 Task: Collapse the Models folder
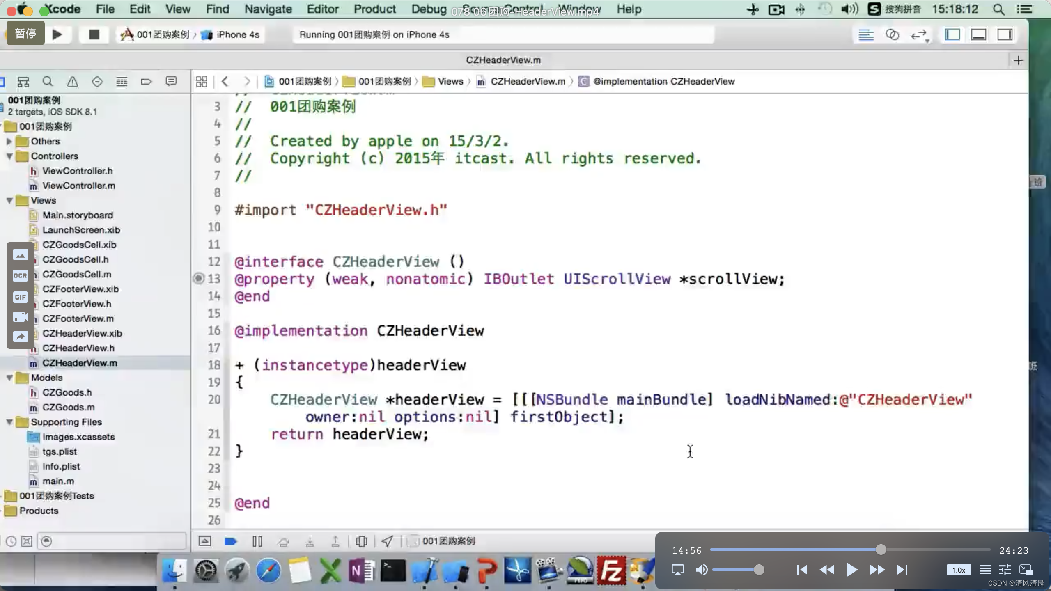click(9, 378)
